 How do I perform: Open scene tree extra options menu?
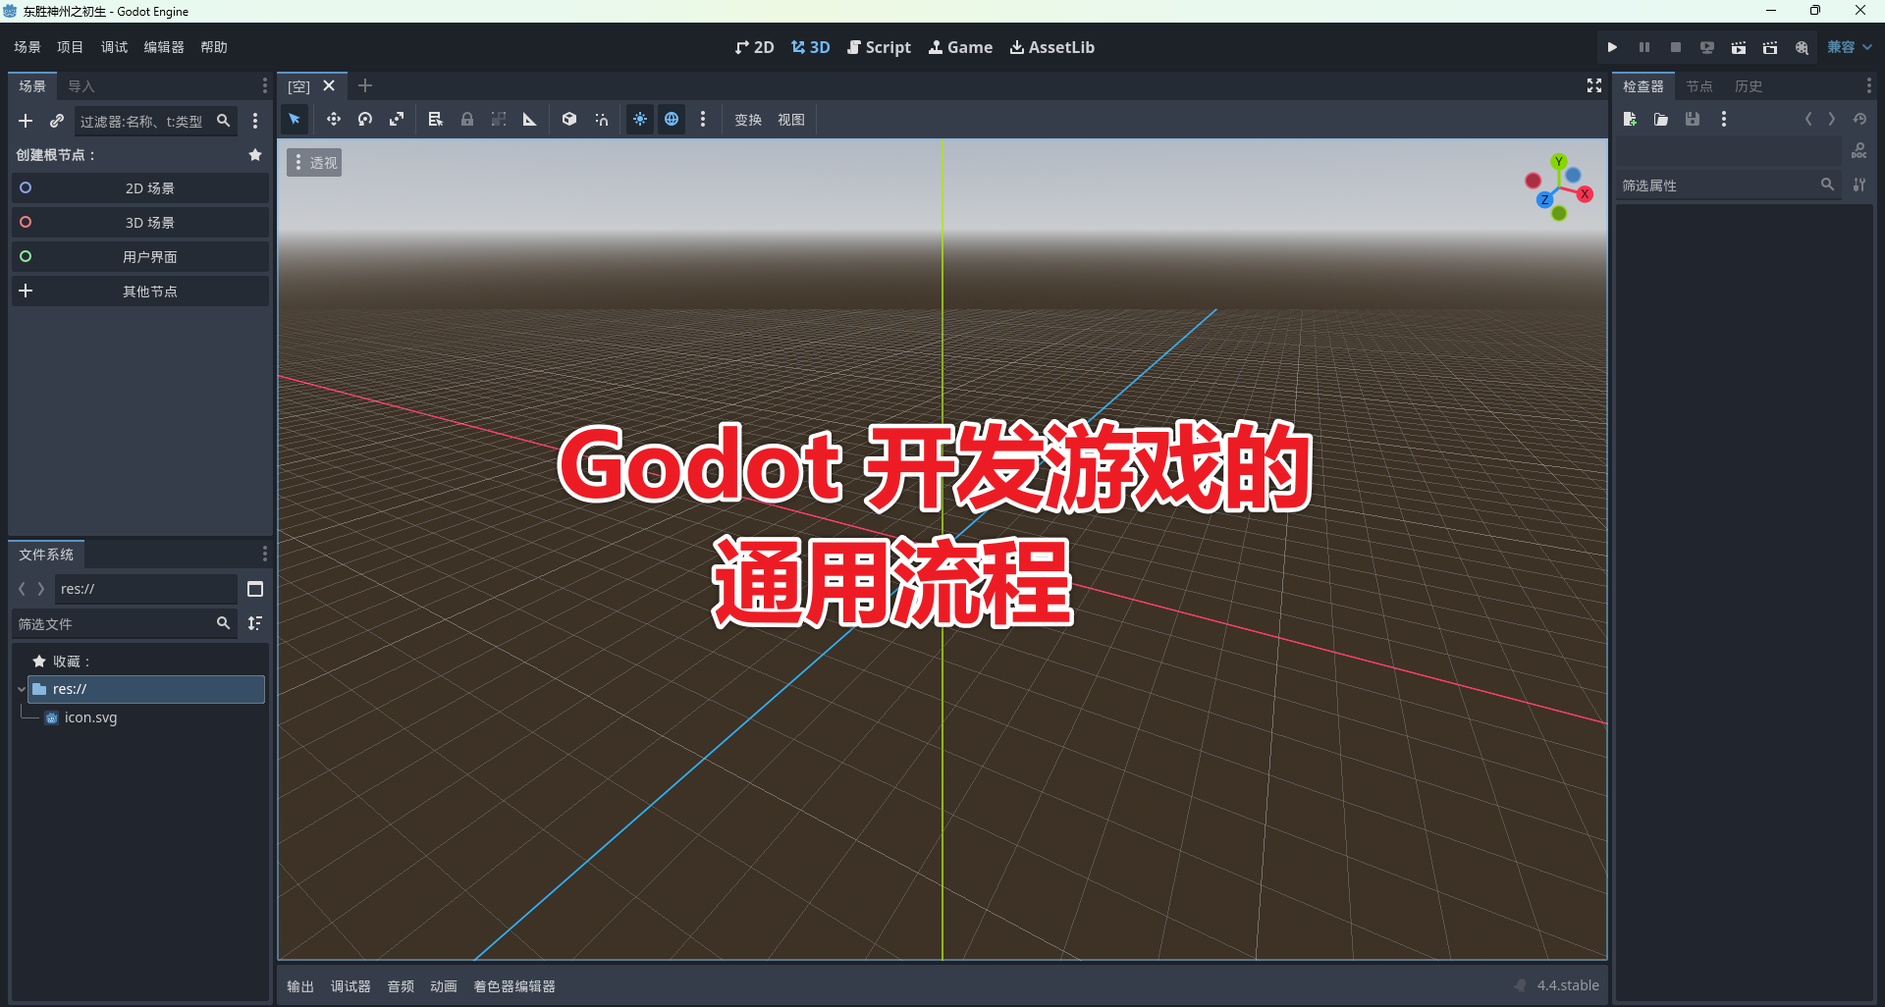pyautogui.click(x=255, y=121)
